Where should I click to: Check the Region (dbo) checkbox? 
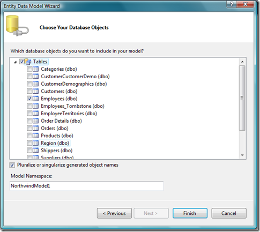(29, 143)
